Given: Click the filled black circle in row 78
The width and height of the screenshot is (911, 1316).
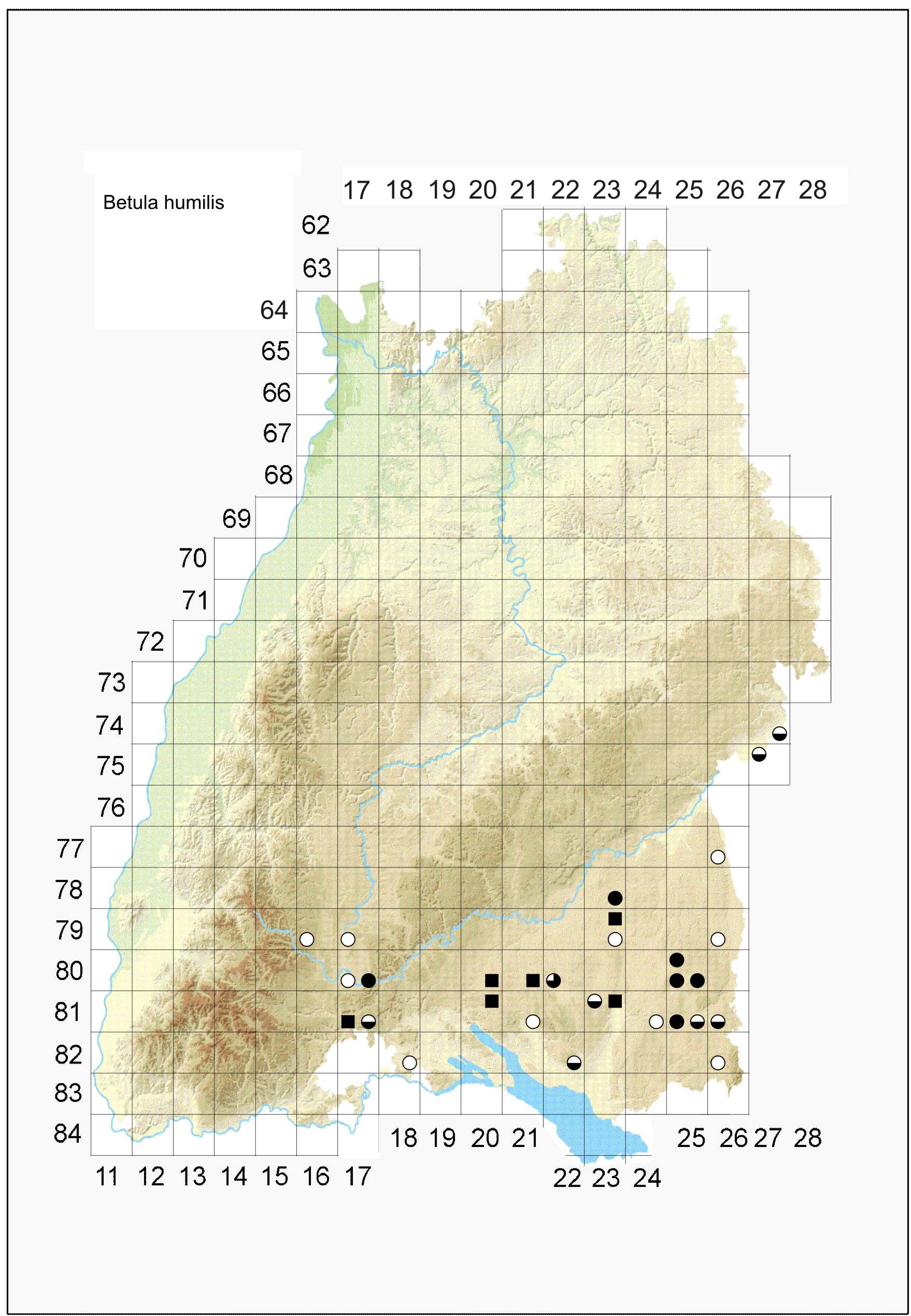Looking at the screenshot, I should coord(615,899).
